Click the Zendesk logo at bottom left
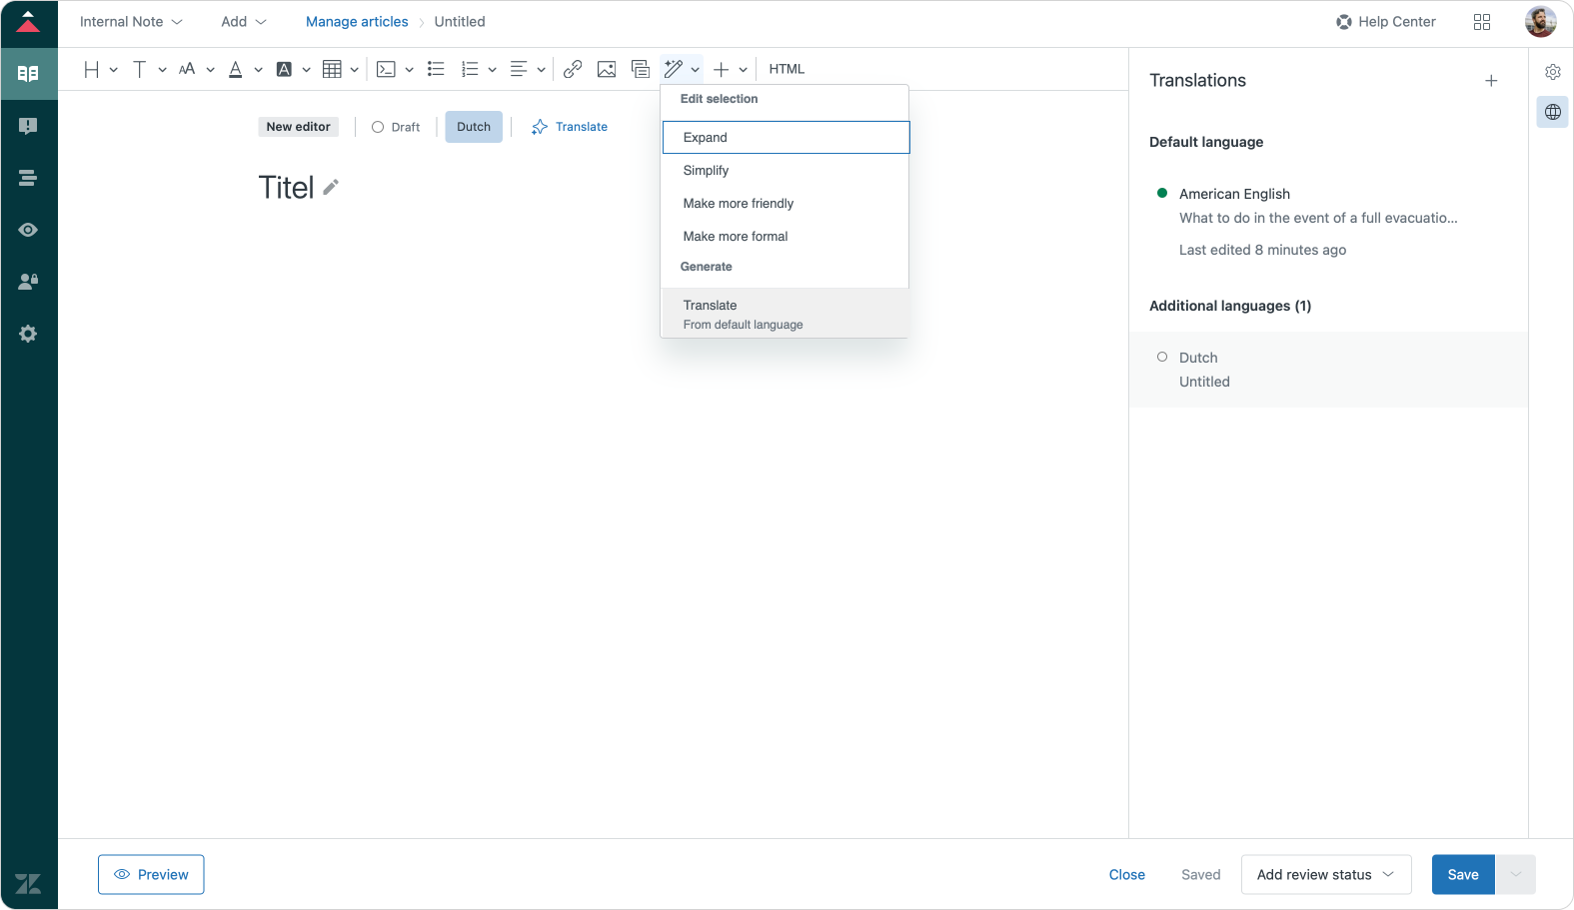Screen dimensions: 1574x910 [28, 883]
